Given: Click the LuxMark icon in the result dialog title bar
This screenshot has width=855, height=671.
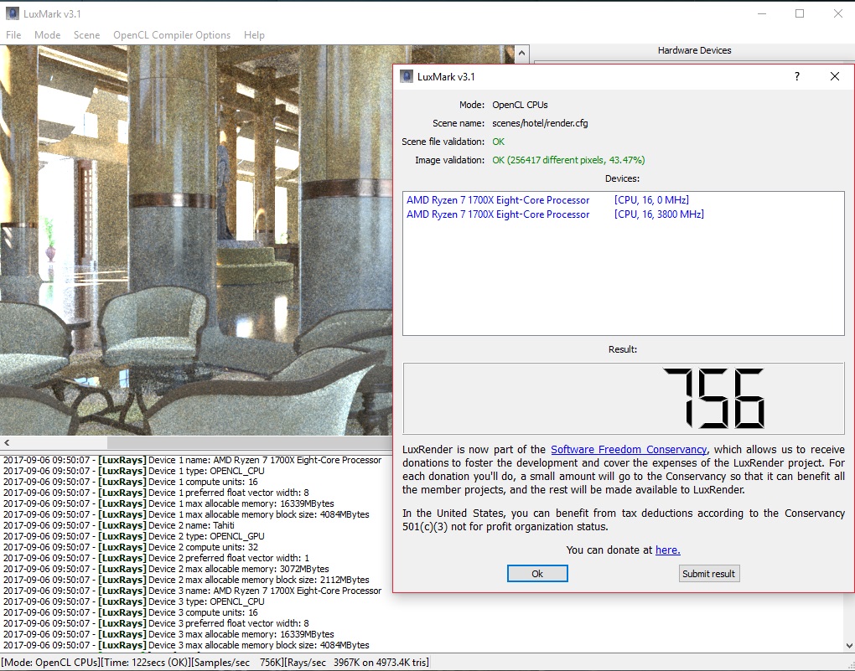Looking at the screenshot, I should tap(407, 76).
